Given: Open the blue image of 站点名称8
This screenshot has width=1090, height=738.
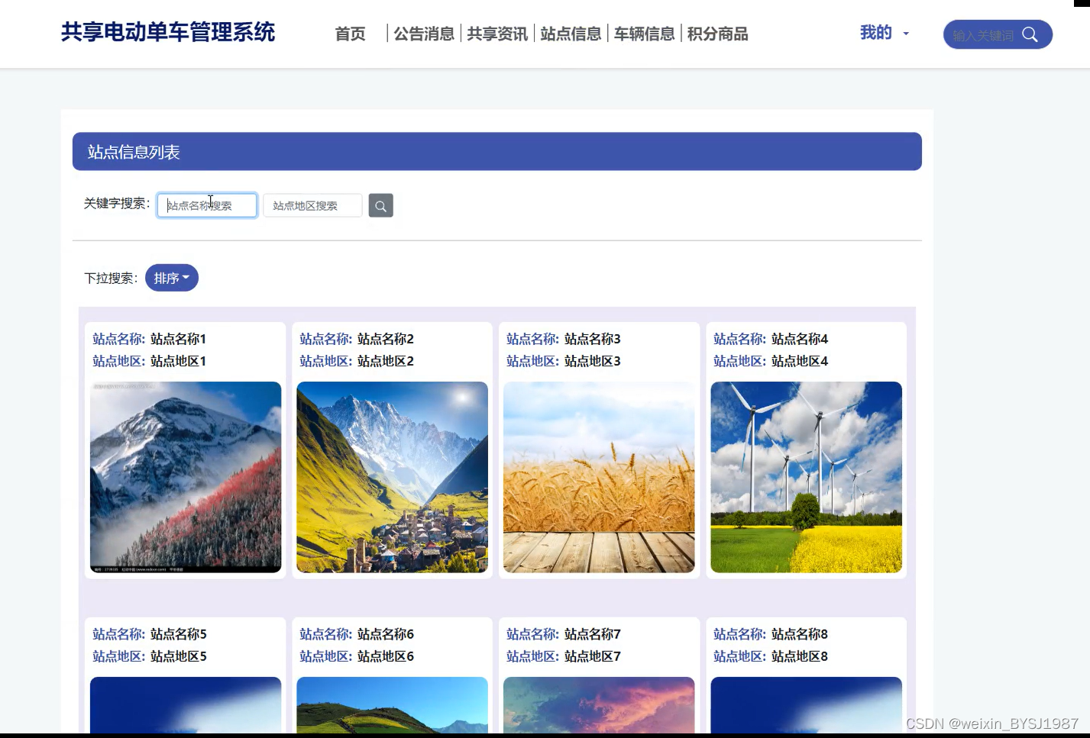Looking at the screenshot, I should point(806,705).
